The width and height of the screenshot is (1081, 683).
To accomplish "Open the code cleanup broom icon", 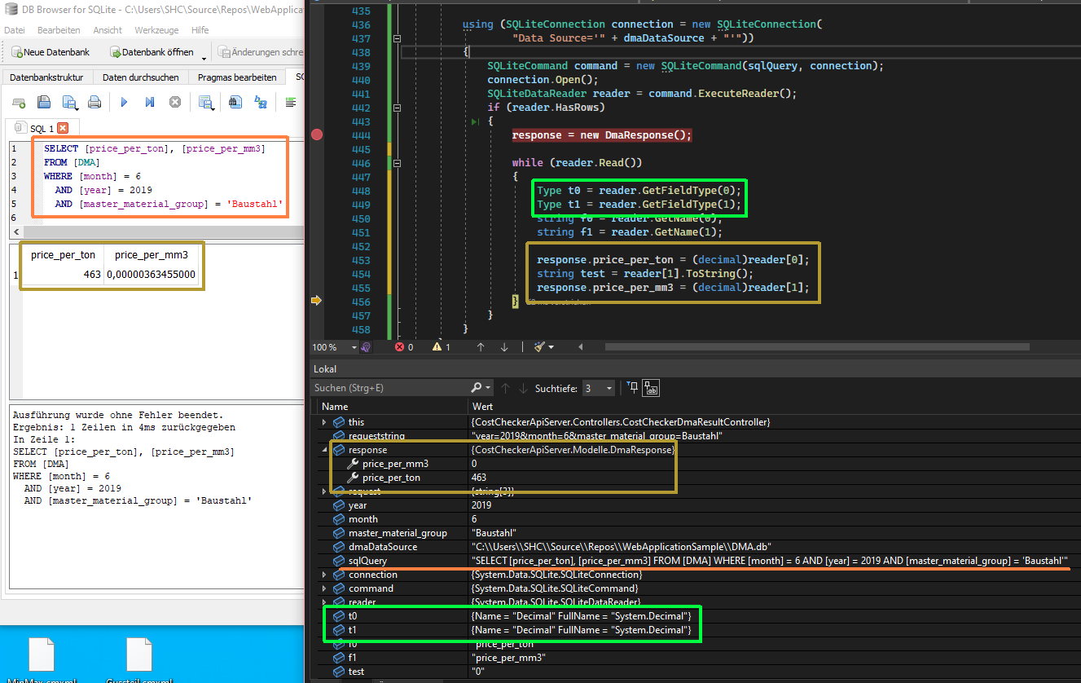I will point(539,346).
